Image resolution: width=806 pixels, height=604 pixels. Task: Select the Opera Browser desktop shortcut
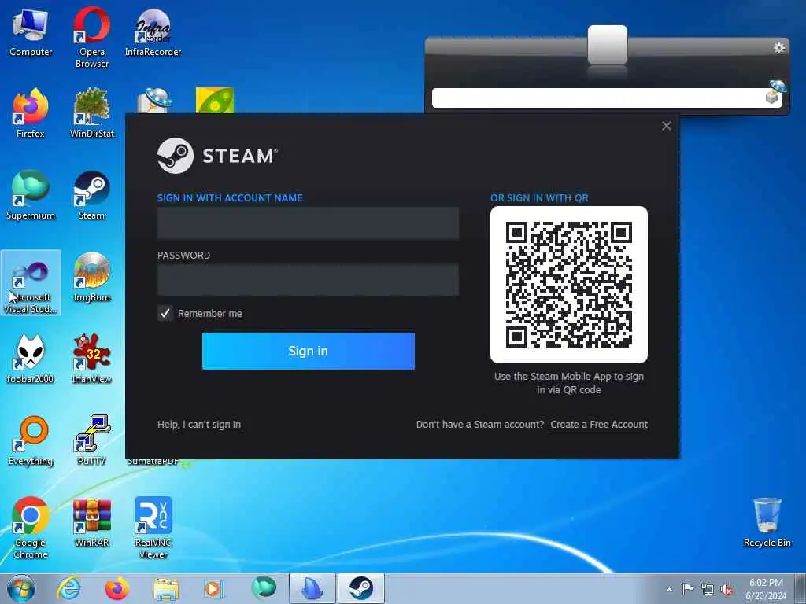point(91,37)
